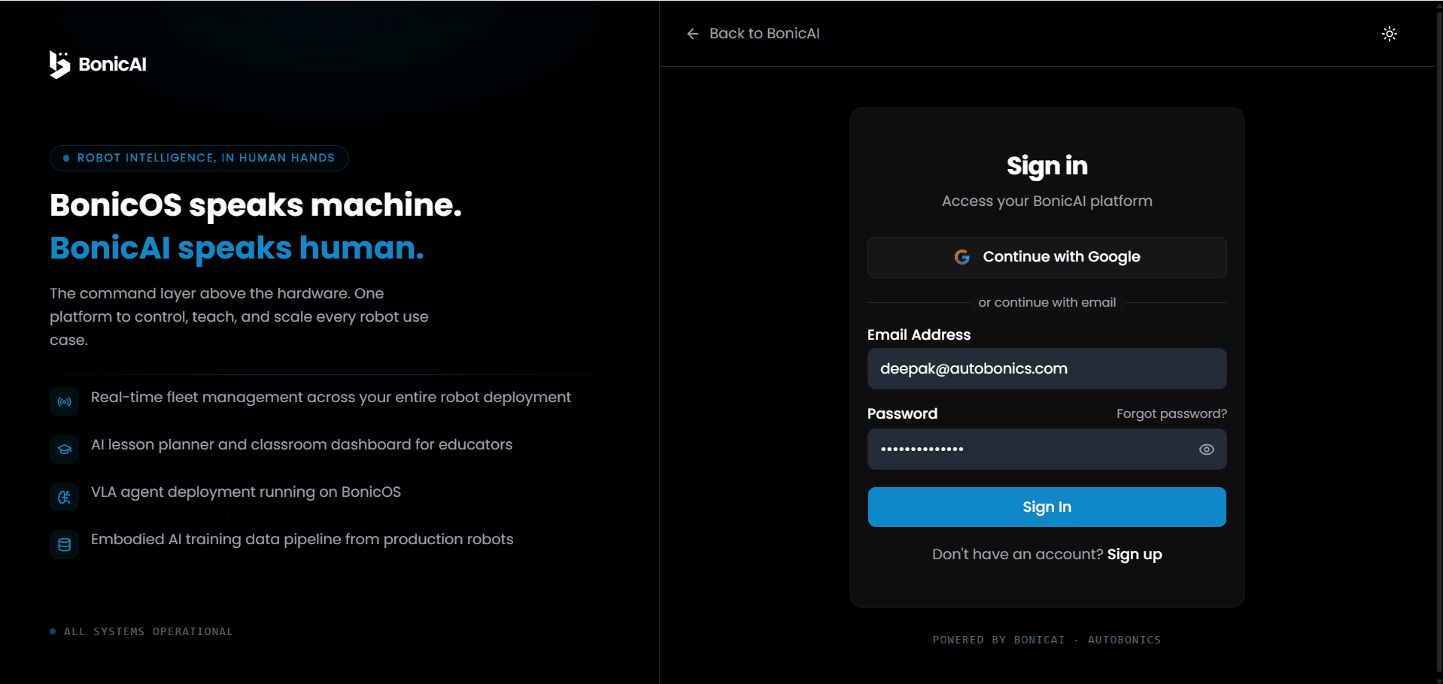Submit with the blue Sign In button
Viewport: 1443px width, 684px height.
1047,507
